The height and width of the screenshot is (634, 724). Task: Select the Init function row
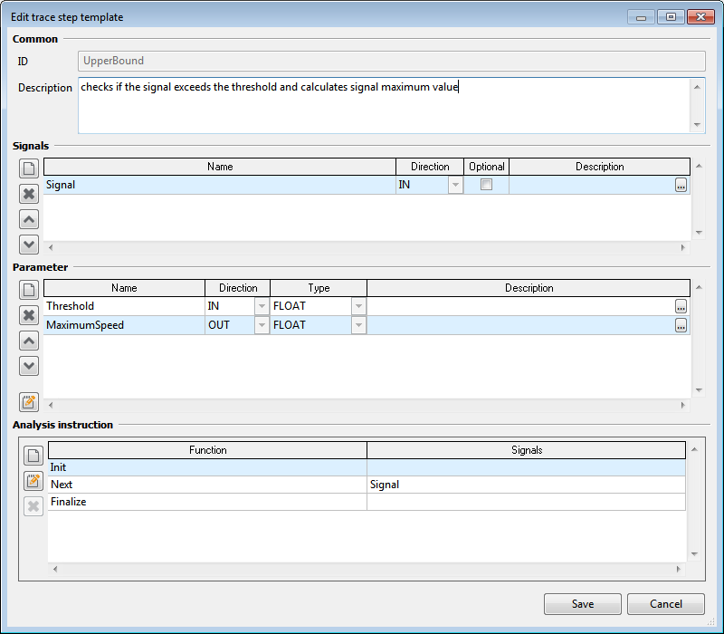coord(367,467)
